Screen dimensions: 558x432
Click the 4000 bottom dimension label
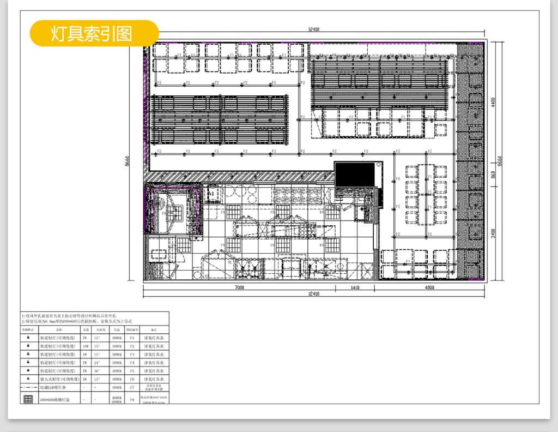click(x=429, y=287)
